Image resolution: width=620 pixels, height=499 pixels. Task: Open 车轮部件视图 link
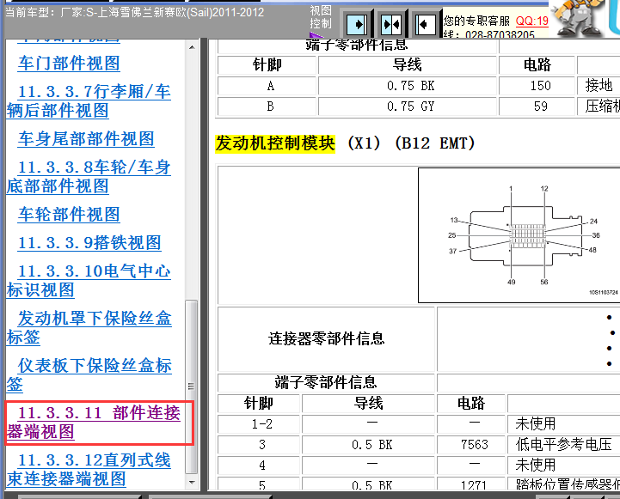coord(69,215)
